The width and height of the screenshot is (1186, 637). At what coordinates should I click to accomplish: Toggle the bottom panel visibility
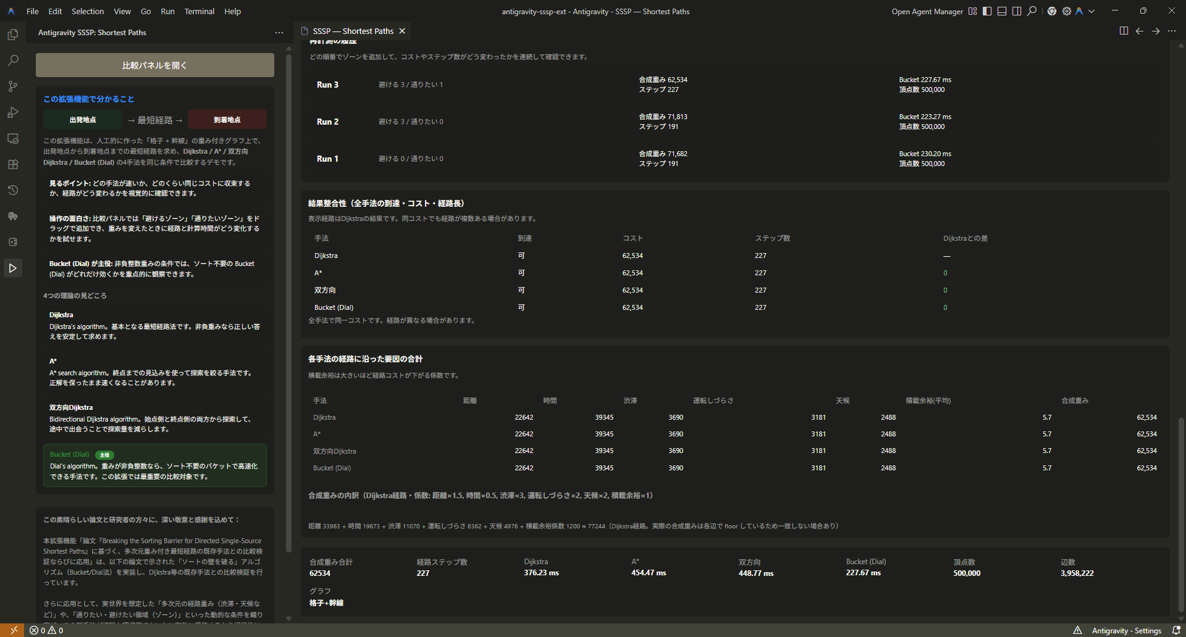tap(1002, 11)
